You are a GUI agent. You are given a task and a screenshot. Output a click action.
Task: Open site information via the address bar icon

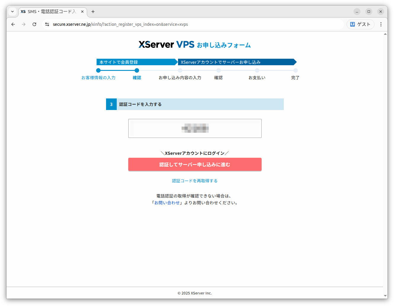tap(47, 24)
